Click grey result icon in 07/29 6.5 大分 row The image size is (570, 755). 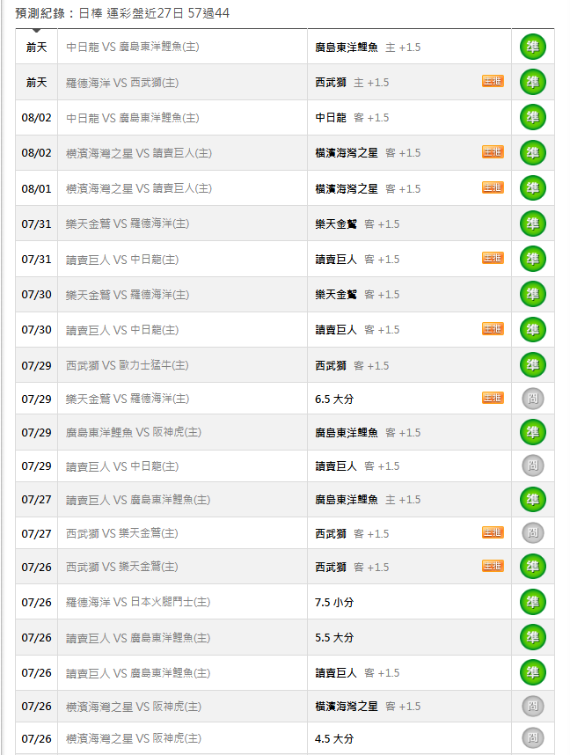coord(532,399)
